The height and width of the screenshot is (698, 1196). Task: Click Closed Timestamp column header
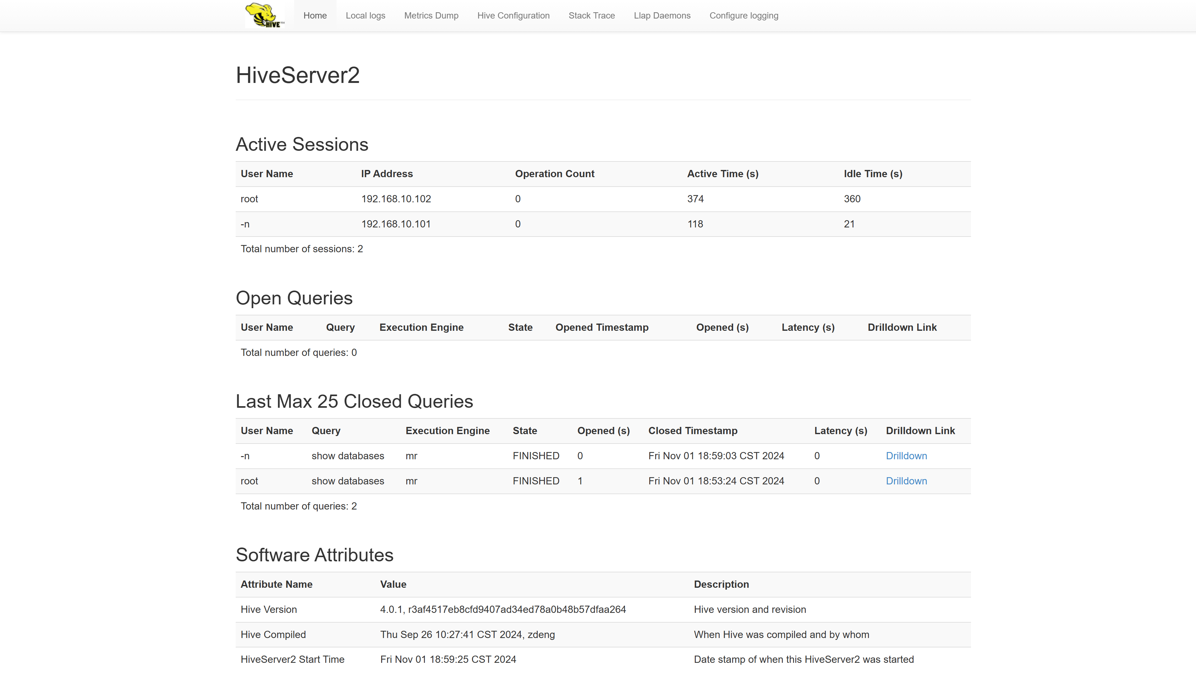[693, 431]
